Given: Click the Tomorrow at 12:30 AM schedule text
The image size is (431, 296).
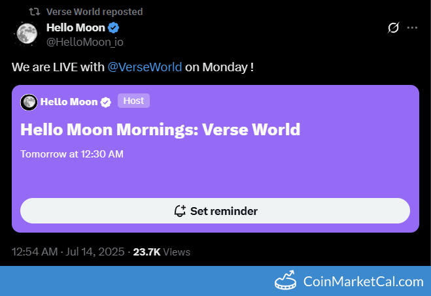Looking at the screenshot, I should pyautogui.click(x=72, y=154).
